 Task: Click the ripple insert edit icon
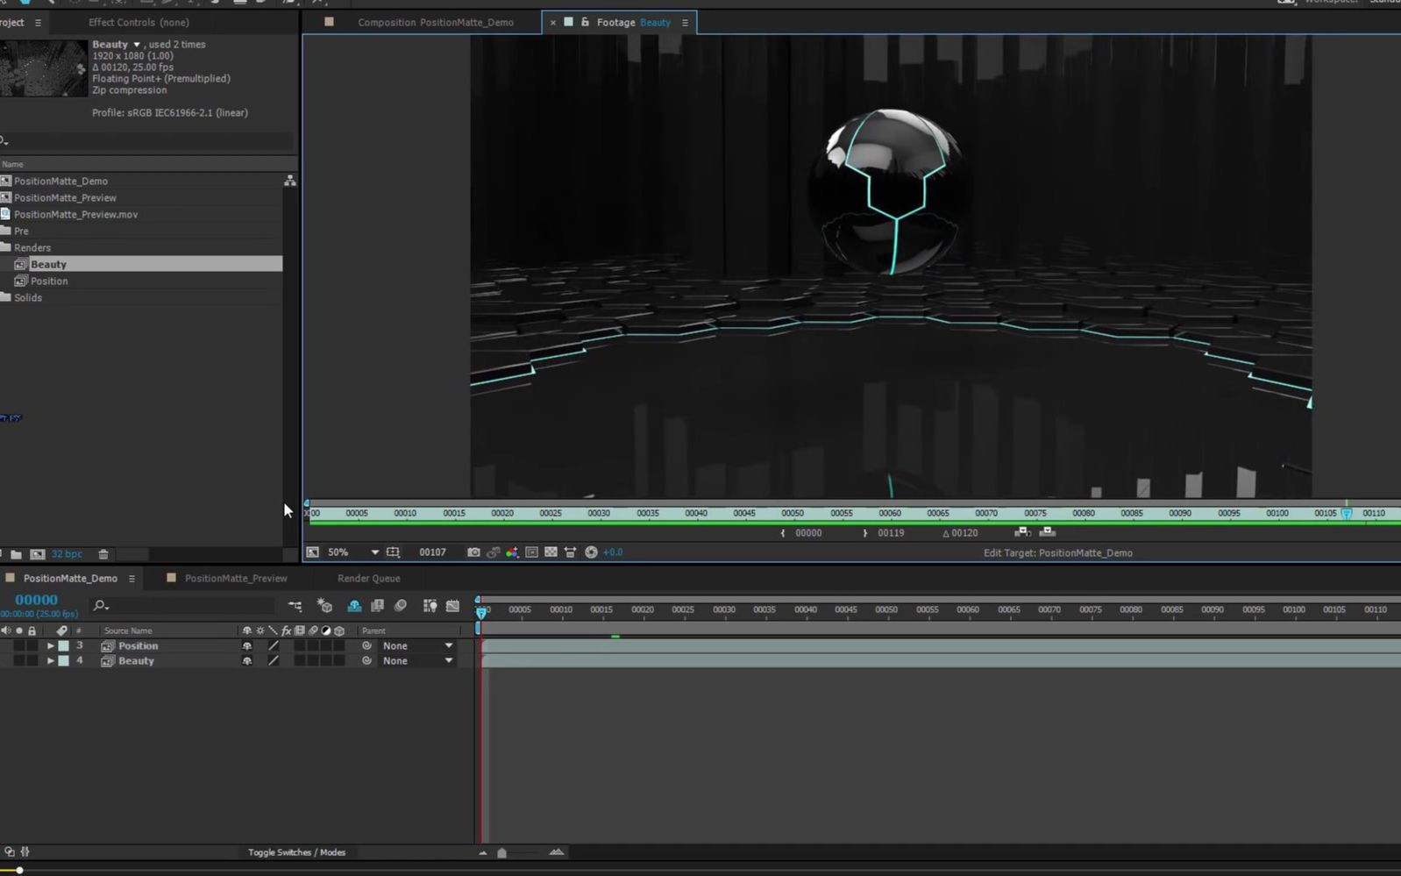coord(1021,532)
